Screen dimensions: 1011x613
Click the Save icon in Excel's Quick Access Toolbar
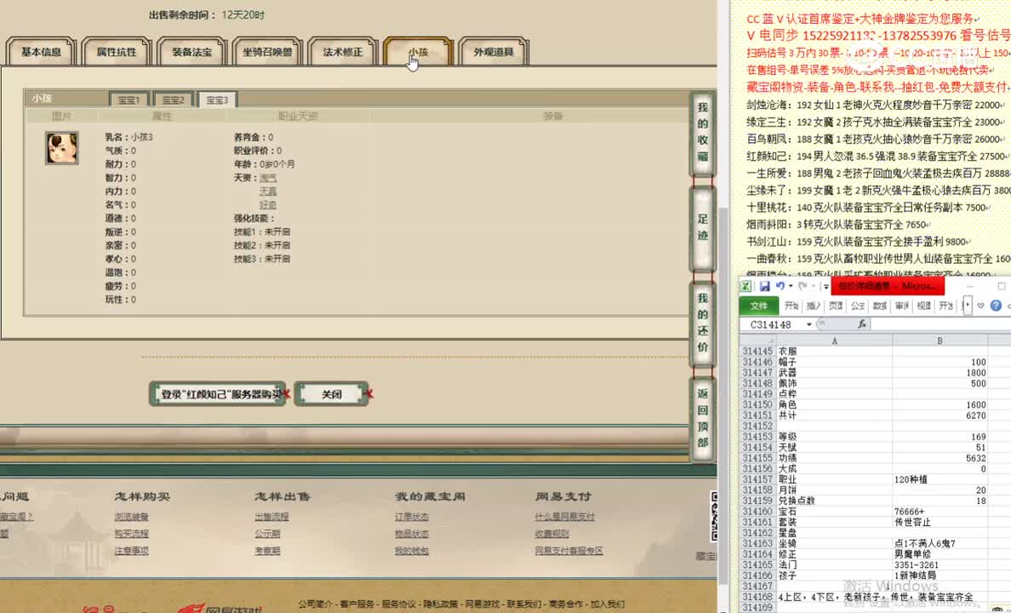(x=764, y=286)
